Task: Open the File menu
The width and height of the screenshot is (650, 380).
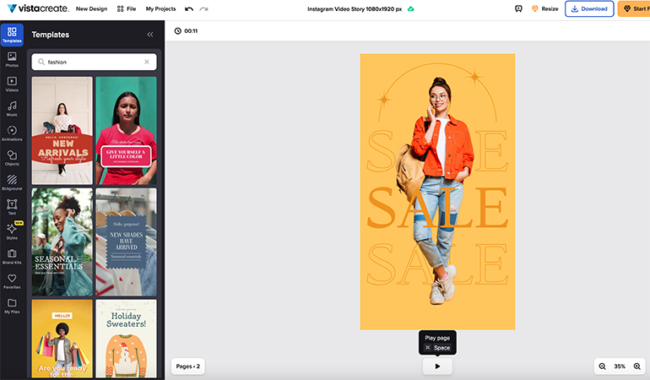Action: (127, 8)
